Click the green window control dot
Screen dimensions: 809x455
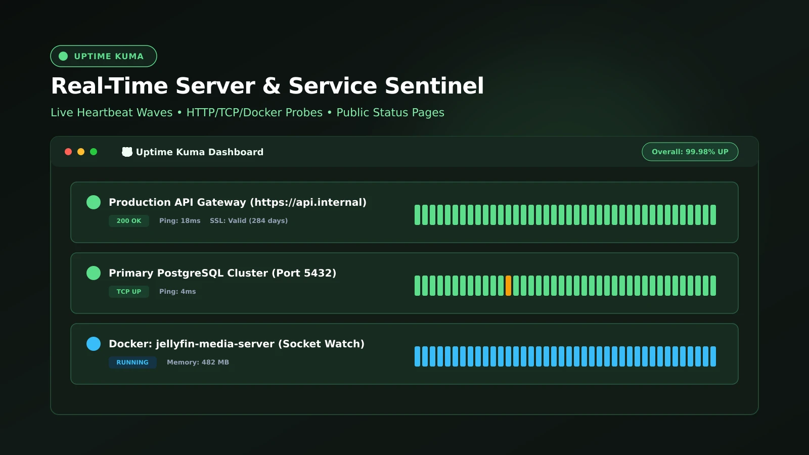94,152
